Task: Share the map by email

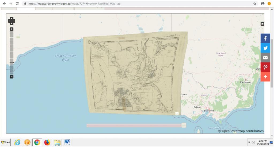Action: [265, 57]
